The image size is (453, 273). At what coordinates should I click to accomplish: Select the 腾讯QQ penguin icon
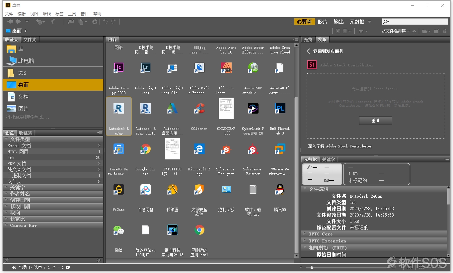pyautogui.click(x=280, y=189)
